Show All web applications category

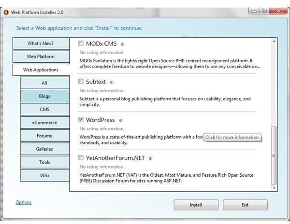click(44, 83)
